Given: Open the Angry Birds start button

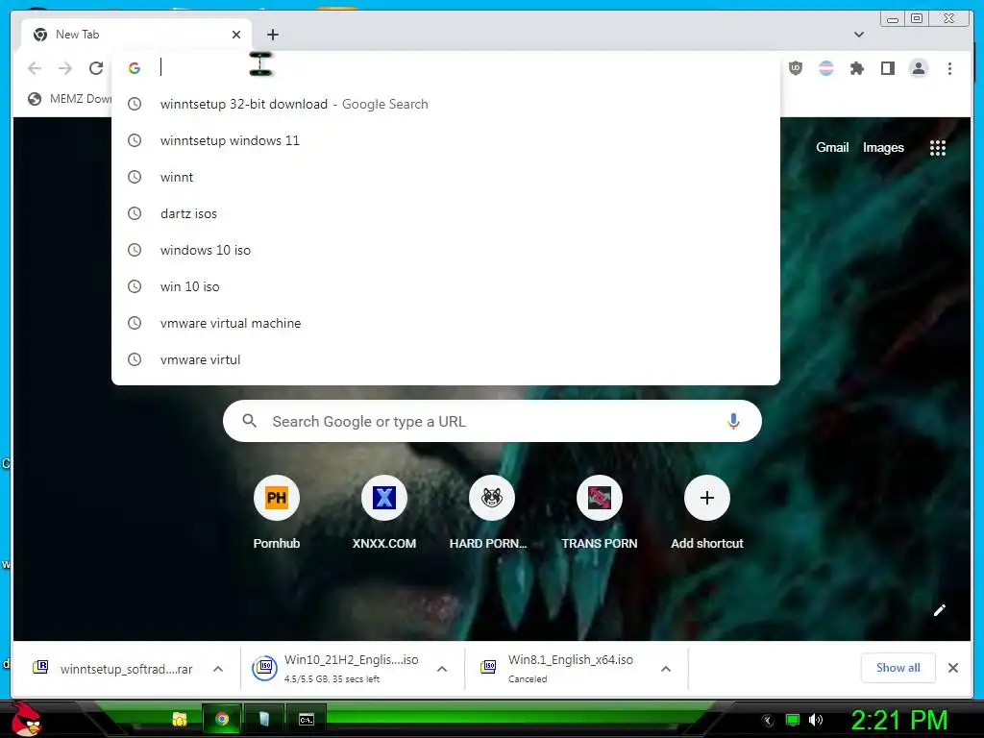Looking at the screenshot, I should 26,719.
